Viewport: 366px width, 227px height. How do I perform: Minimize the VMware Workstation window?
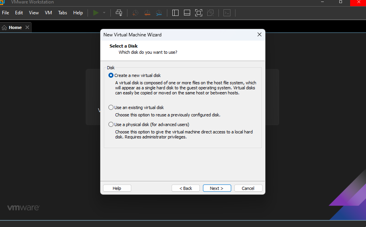[x=322, y=2]
